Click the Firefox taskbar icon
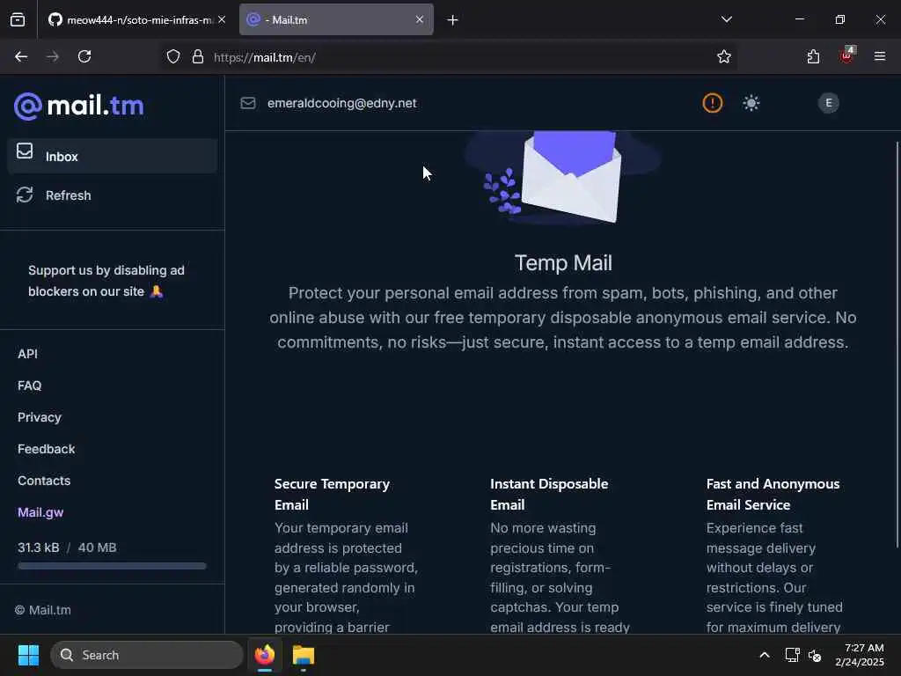The width and height of the screenshot is (901, 676). tap(265, 655)
